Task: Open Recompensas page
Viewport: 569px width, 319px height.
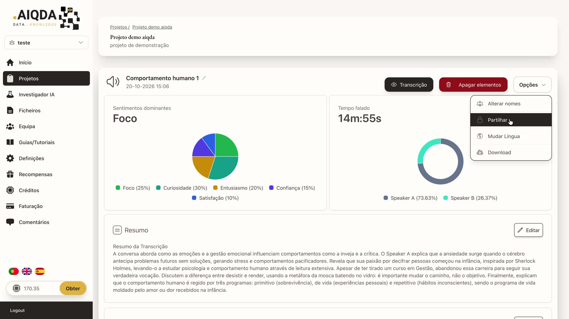Action: (46, 174)
